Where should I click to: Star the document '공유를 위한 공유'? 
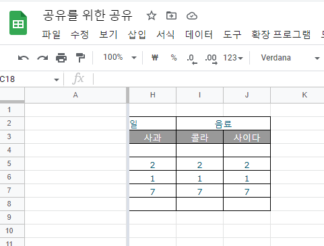tap(152, 16)
